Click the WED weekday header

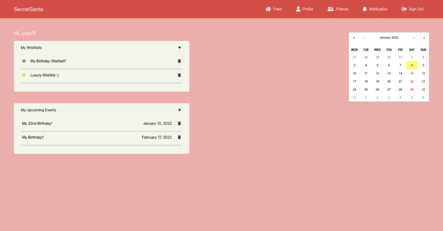click(x=377, y=50)
